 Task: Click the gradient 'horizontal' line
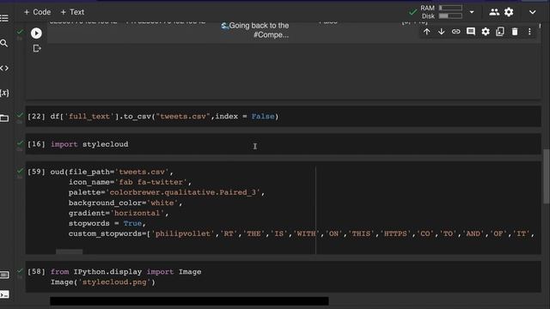(119, 213)
